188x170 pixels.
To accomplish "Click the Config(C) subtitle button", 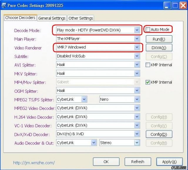I will (159, 56).
